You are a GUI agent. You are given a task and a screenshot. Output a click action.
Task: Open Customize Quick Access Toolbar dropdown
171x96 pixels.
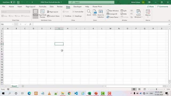click(32, 2)
